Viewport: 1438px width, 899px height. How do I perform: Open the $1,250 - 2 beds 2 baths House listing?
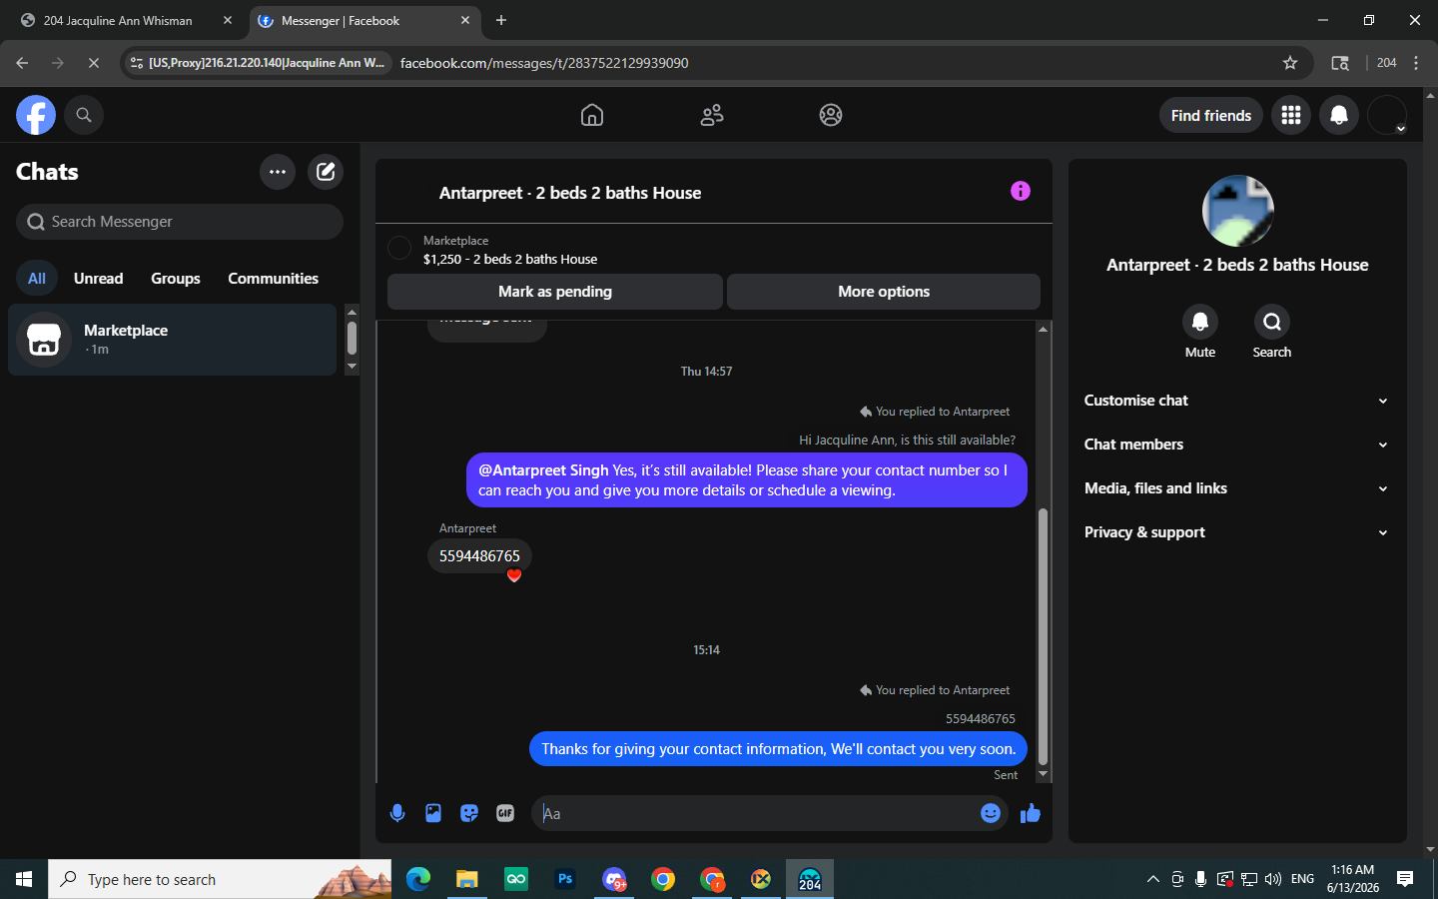510,259
